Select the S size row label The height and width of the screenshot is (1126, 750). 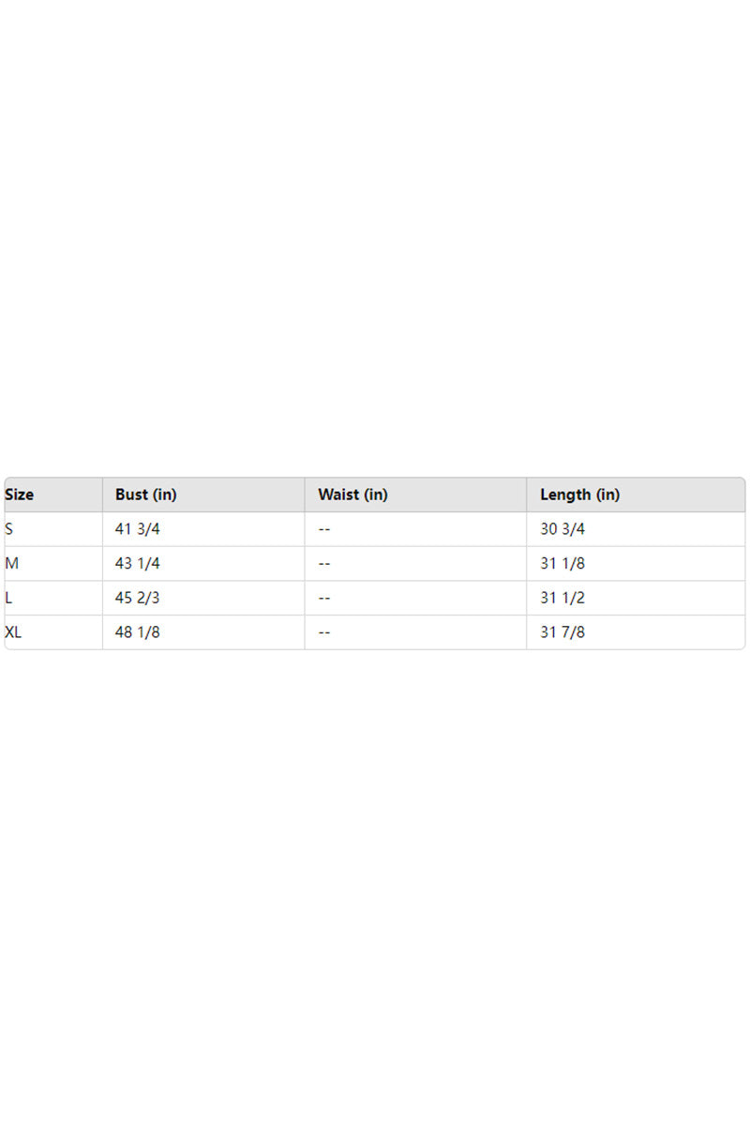(x=9, y=529)
